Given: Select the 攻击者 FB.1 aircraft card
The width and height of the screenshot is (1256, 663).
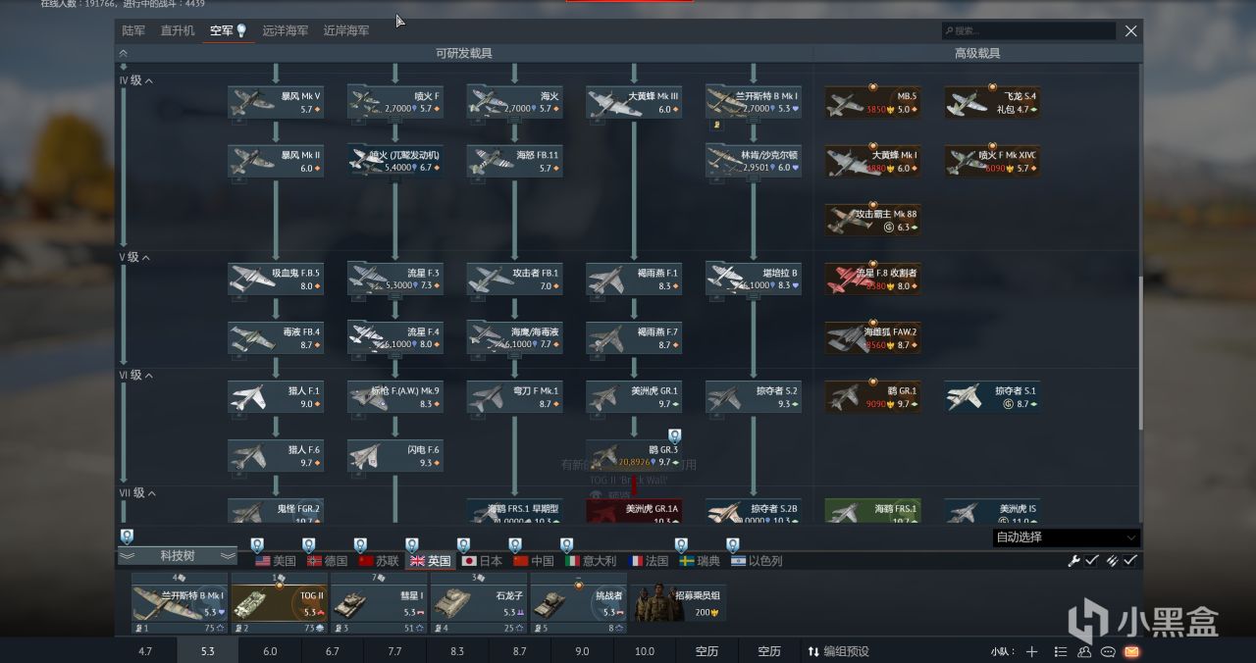Looking at the screenshot, I should pos(516,279).
